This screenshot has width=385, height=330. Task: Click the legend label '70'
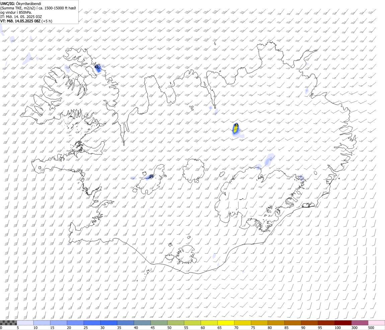click(x=236, y=328)
